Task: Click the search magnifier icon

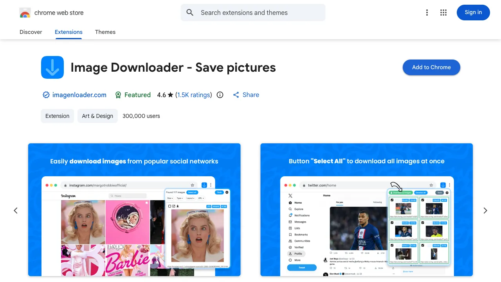Action: [x=190, y=13]
